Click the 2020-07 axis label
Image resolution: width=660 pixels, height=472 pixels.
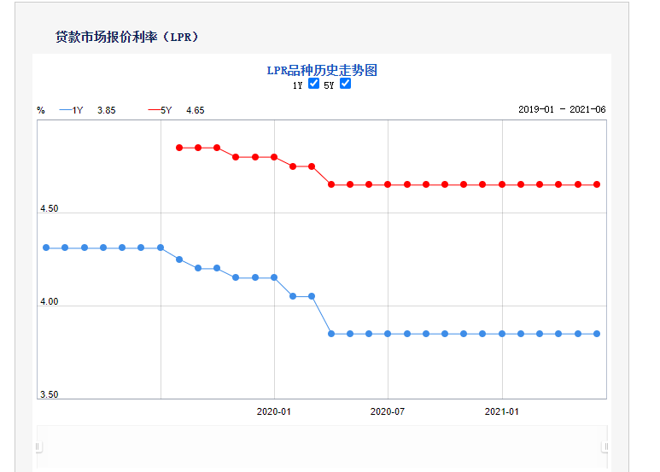click(x=388, y=411)
